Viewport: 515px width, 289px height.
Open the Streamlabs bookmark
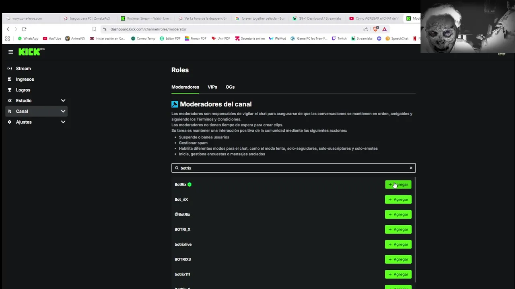(361, 39)
